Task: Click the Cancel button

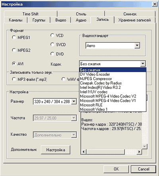Action: pyautogui.click(x=143, y=169)
